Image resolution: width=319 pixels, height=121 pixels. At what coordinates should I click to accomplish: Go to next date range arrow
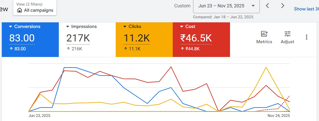point(283,6)
